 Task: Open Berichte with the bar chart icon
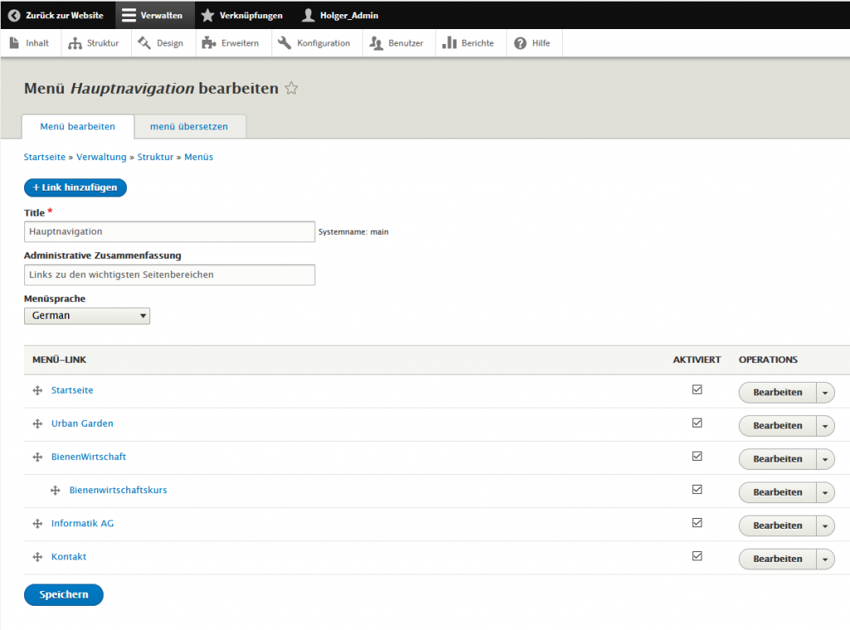pyautogui.click(x=468, y=43)
